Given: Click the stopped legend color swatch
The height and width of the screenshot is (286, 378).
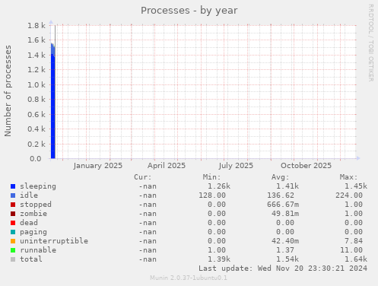Looking at the screenshot, I should pyautogui.click(x=13, y=205).
